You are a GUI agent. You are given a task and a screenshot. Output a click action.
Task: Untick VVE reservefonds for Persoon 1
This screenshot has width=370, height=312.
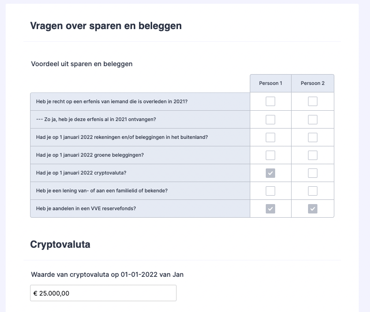click(x=270, y=209)
